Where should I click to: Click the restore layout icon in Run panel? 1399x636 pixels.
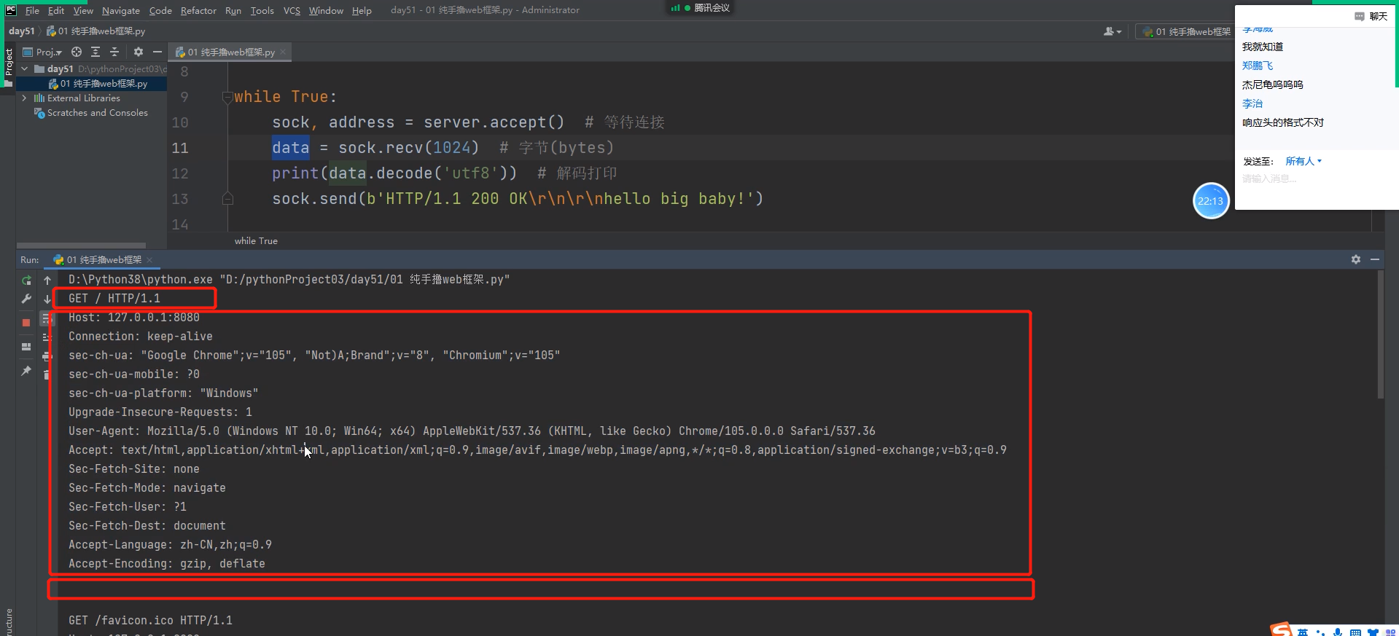26,347
